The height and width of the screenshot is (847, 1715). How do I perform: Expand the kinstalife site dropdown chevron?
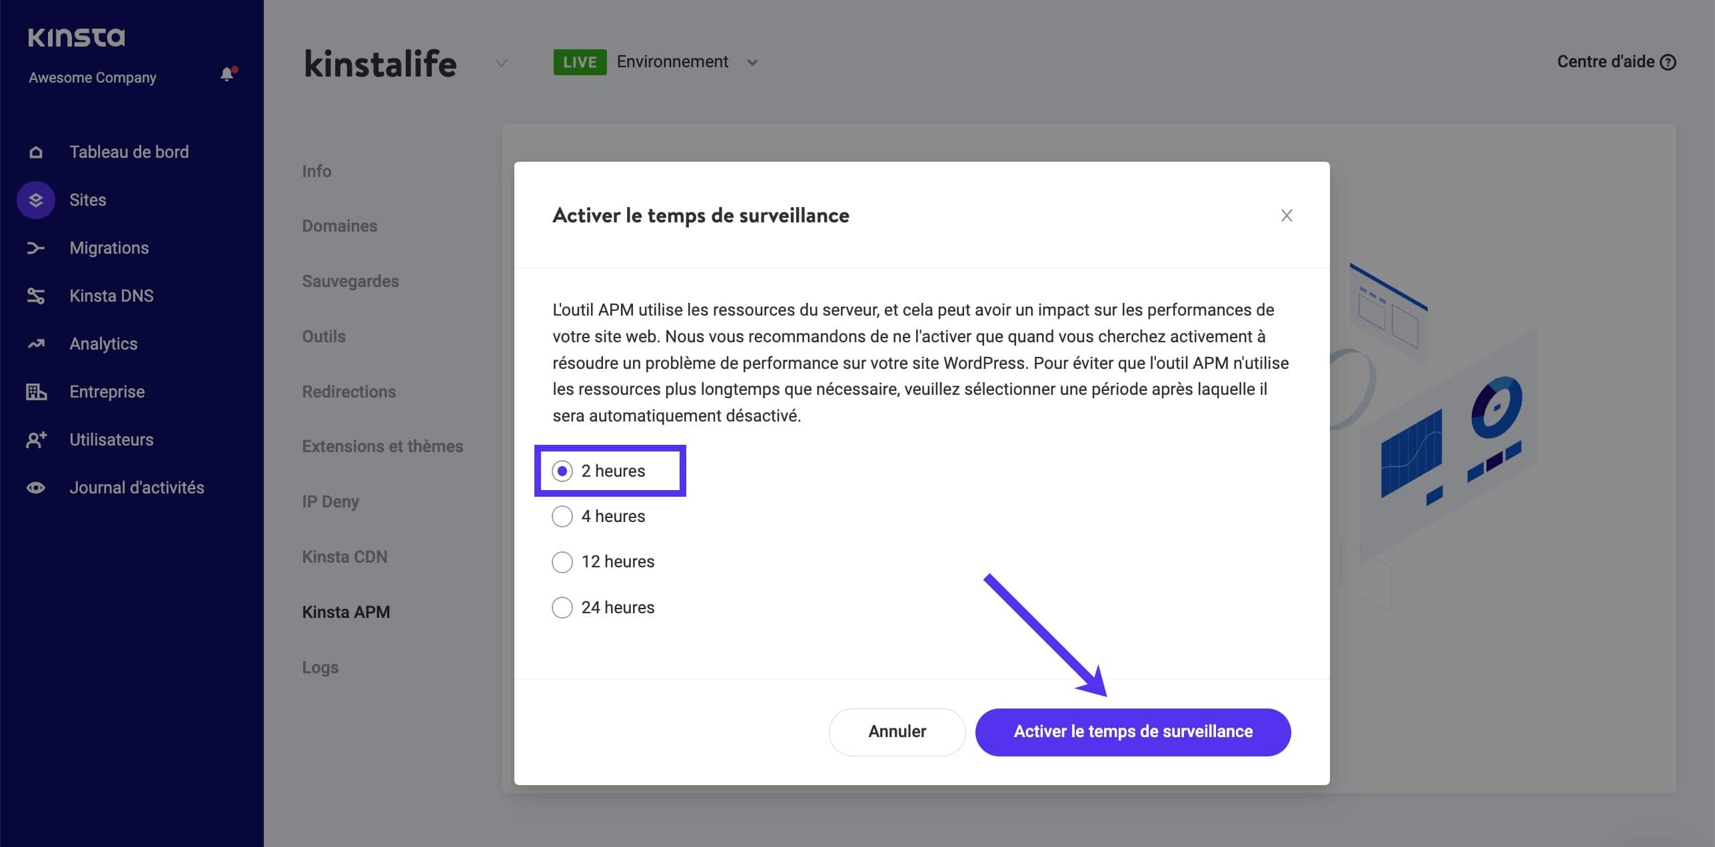(501, 64)
